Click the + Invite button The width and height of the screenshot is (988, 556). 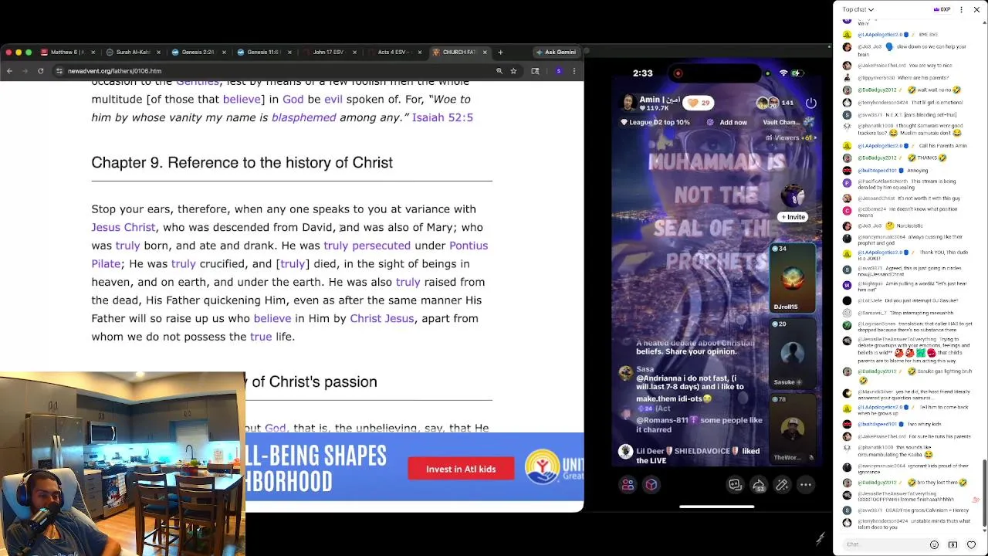(x=793, y=217)
